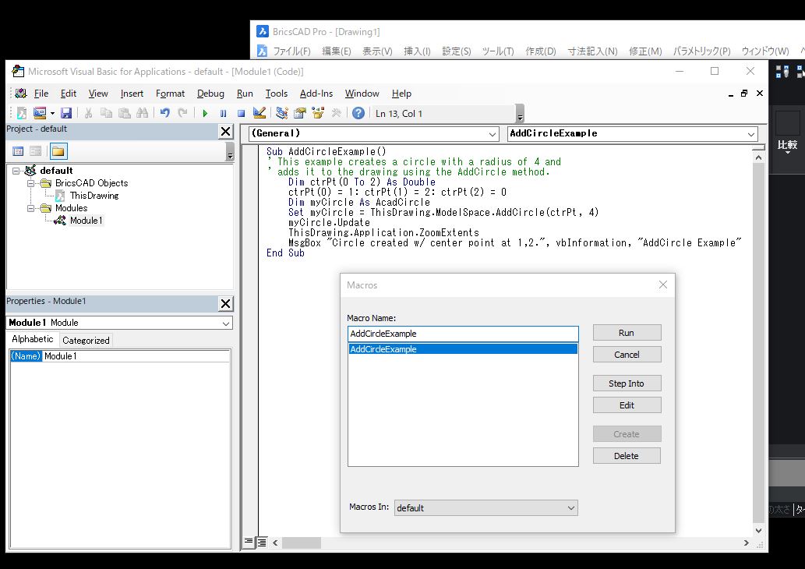Viewport: 805px width, 569px height.
Task: Save the project with the Save icon
Action: [66, 112]
